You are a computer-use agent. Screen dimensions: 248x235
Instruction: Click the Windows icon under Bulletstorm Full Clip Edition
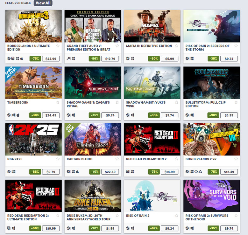[192, 115]
